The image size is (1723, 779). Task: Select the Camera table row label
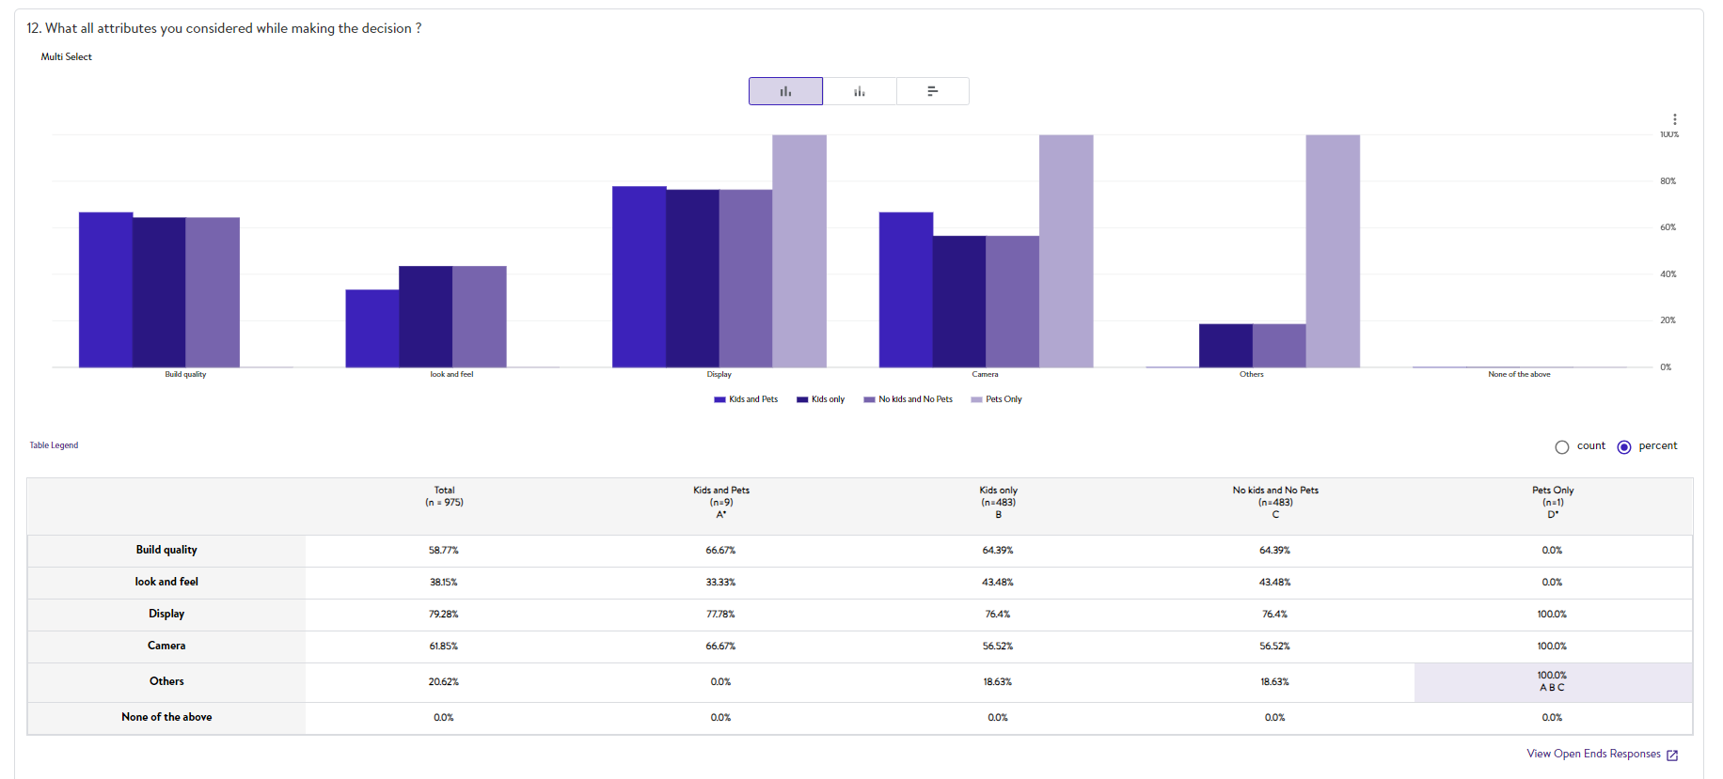166,646
